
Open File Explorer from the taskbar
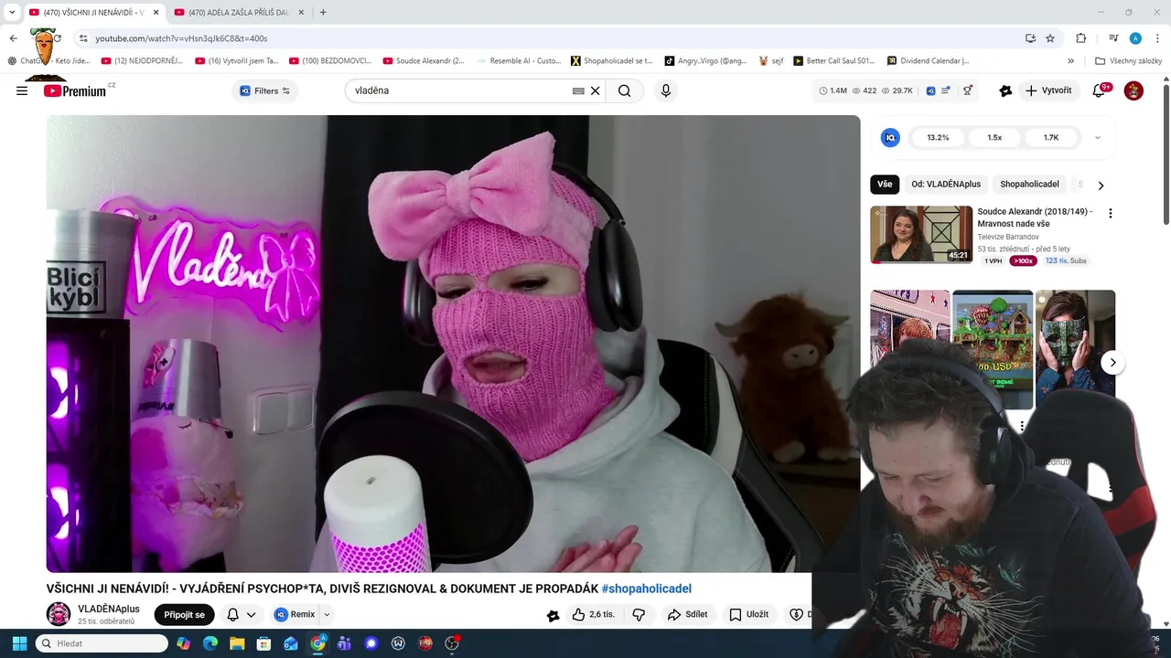tap(236, 643)
